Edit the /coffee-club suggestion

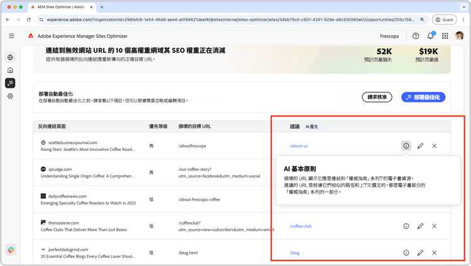(x=420, y=226)
